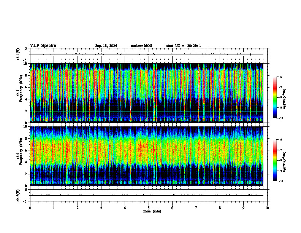This screenshot has width=301, height=233.
Task: Click the '5' tick label on time axis
Action: 149,208
